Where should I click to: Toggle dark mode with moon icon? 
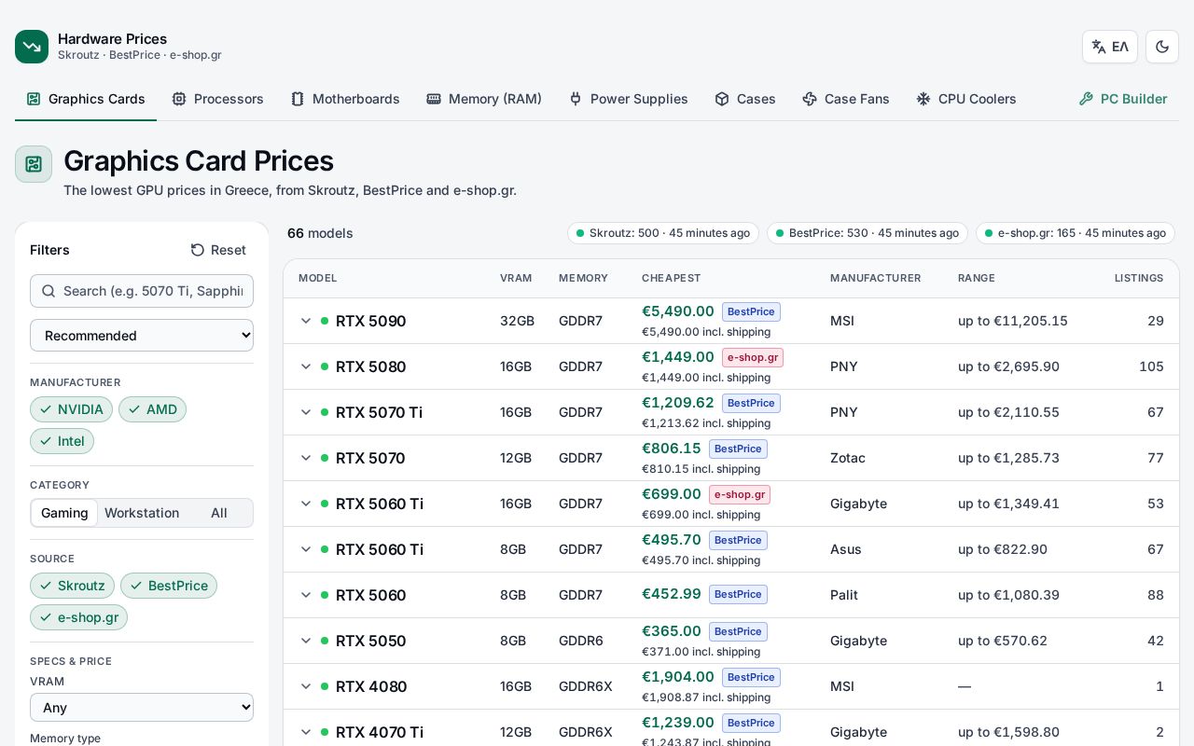click(x=1162, y=47)
